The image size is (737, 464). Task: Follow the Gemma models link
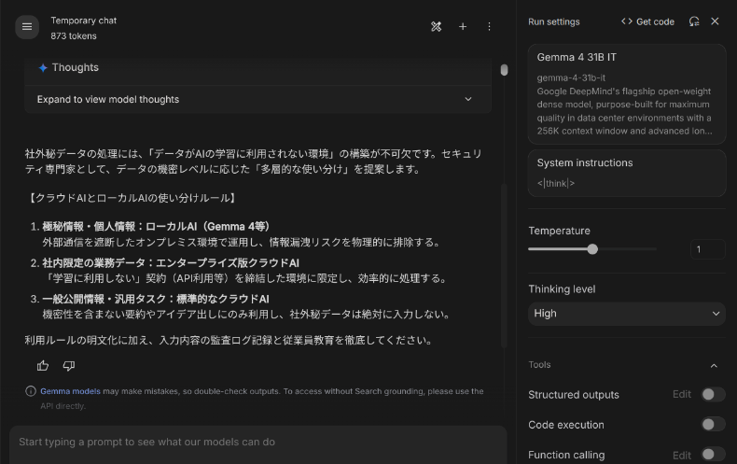(x=70, y=391)
